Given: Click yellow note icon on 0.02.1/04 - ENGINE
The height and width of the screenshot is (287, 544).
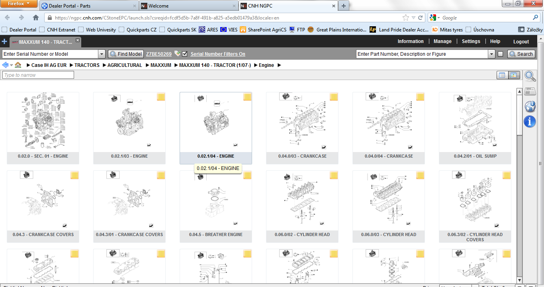Looking at the screenshot, I should click(x=247, y=97).
